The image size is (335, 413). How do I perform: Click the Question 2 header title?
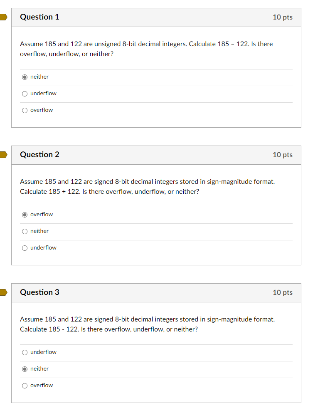click(x=39, y=155)
